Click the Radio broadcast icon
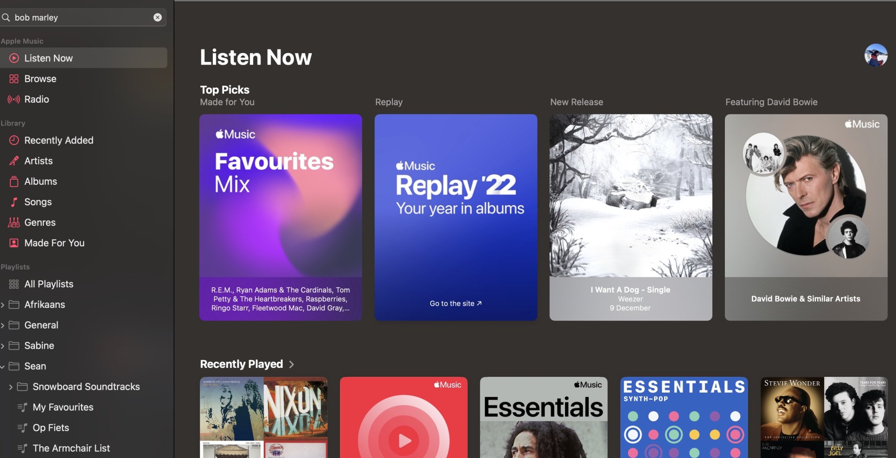Screen dimensions: 896x458 (14, 99)
